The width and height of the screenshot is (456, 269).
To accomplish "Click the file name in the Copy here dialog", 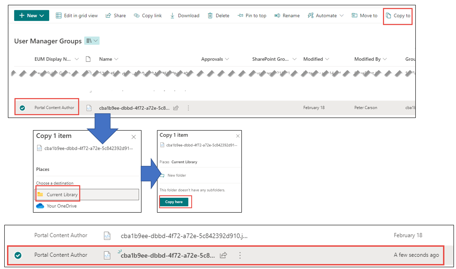I will pos(202,145).
